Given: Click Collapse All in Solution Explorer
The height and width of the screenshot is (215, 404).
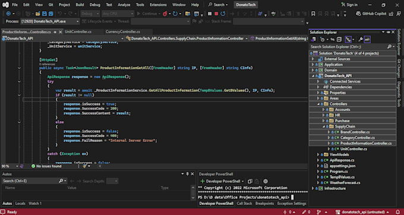Looking at the screenshot, I should (x=339, y=39).
